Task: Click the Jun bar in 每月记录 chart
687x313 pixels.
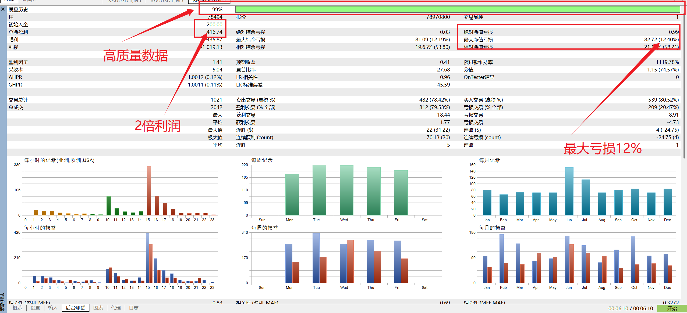Action: coord(569,191)
